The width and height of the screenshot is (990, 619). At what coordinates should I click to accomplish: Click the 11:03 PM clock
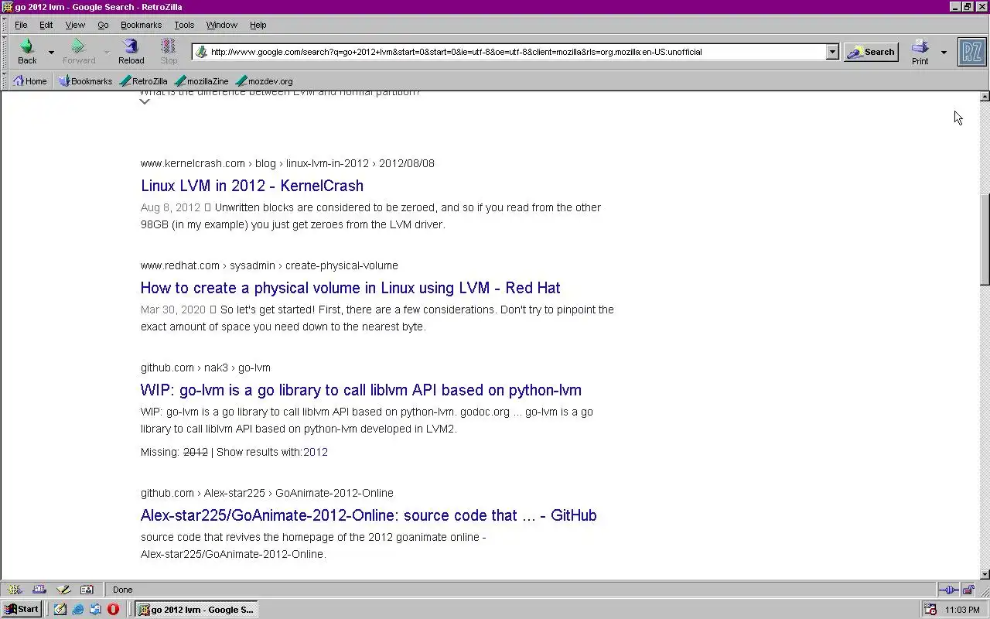[962, 610]
